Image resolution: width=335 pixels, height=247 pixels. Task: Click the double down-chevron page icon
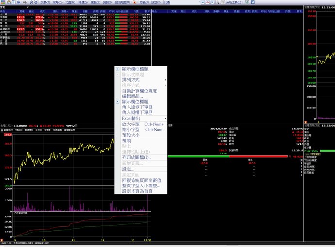(36, 2)
